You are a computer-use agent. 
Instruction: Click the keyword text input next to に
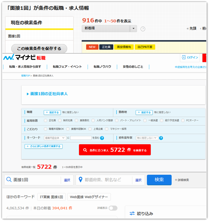click(x=81, y=138)
